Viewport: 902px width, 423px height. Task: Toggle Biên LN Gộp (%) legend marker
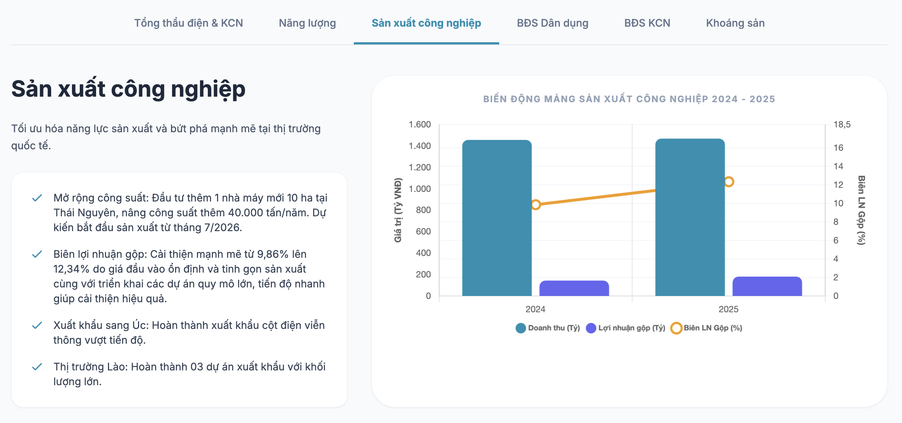coord(676,328)
